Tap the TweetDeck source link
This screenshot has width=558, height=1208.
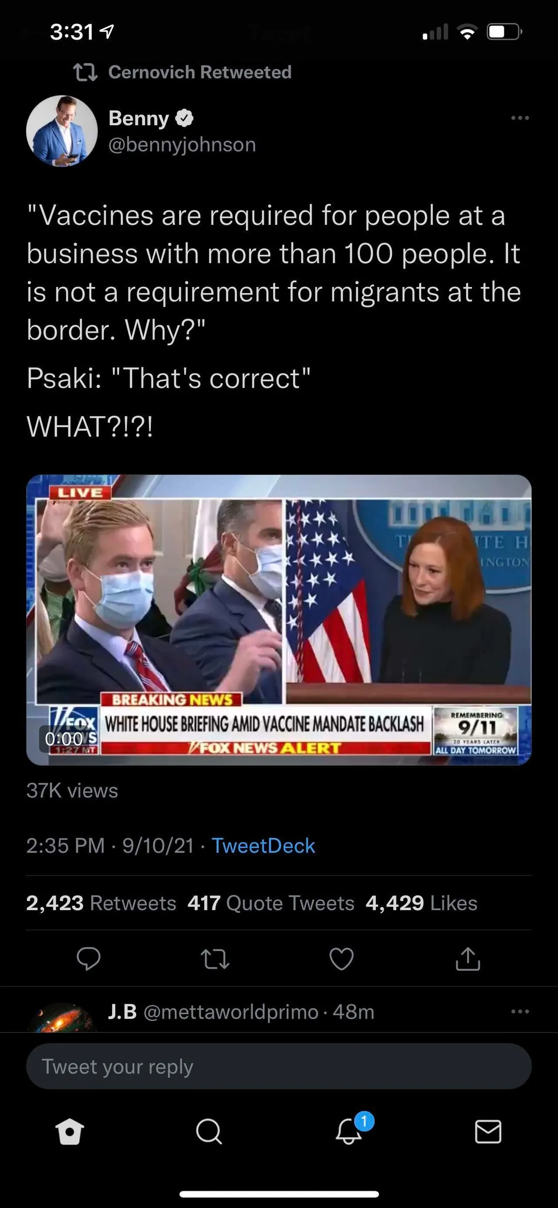pos(263,846)
